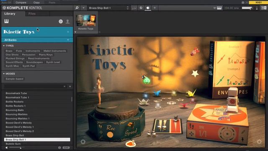
Task: Click the red rocket toy
Action: 195,51
